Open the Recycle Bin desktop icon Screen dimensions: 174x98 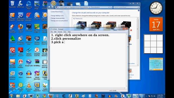click(13, 4)
